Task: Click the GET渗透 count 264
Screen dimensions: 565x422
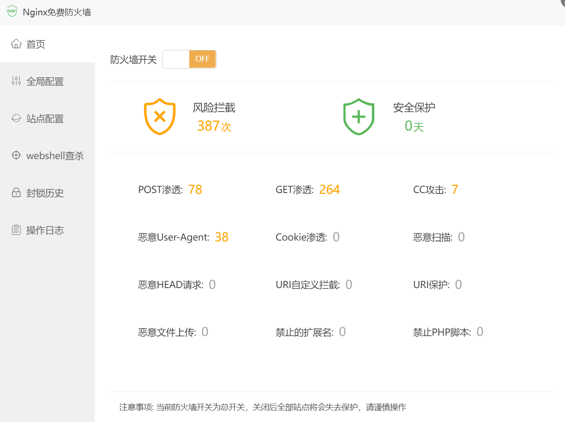Action: (x=330, y=190)
